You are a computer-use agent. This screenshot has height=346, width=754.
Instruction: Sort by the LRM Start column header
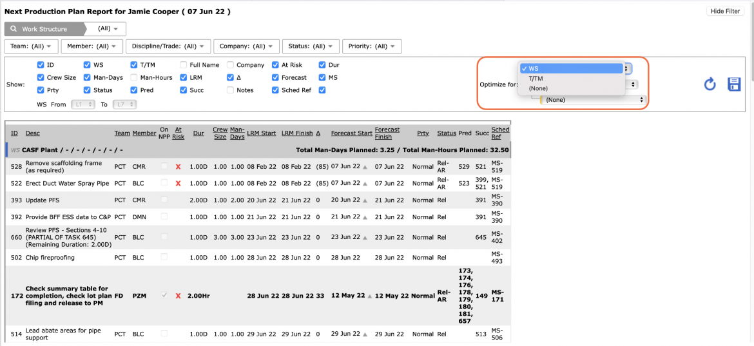tap(261, 133)
